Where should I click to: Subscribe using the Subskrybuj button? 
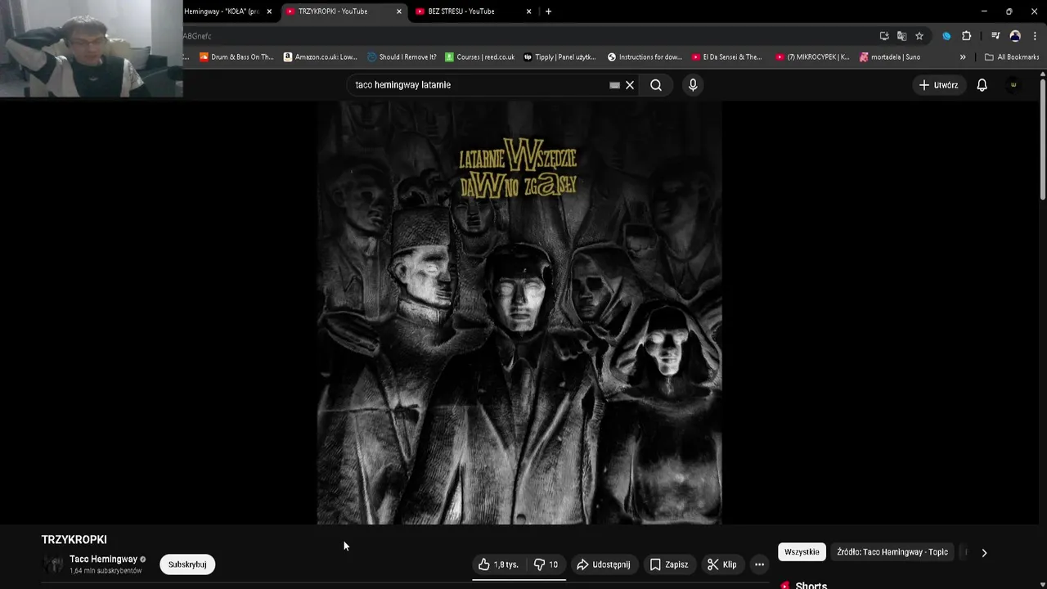[187, 564]
